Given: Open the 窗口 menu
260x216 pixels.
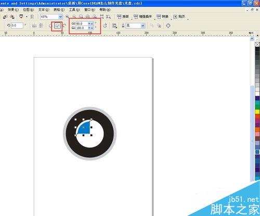Looking at the screenshot, I should click(89, 10).
